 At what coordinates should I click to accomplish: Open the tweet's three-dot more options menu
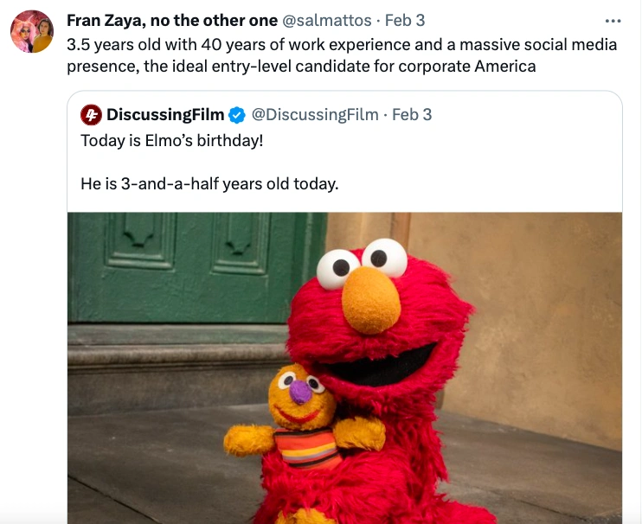pos(613,21)
